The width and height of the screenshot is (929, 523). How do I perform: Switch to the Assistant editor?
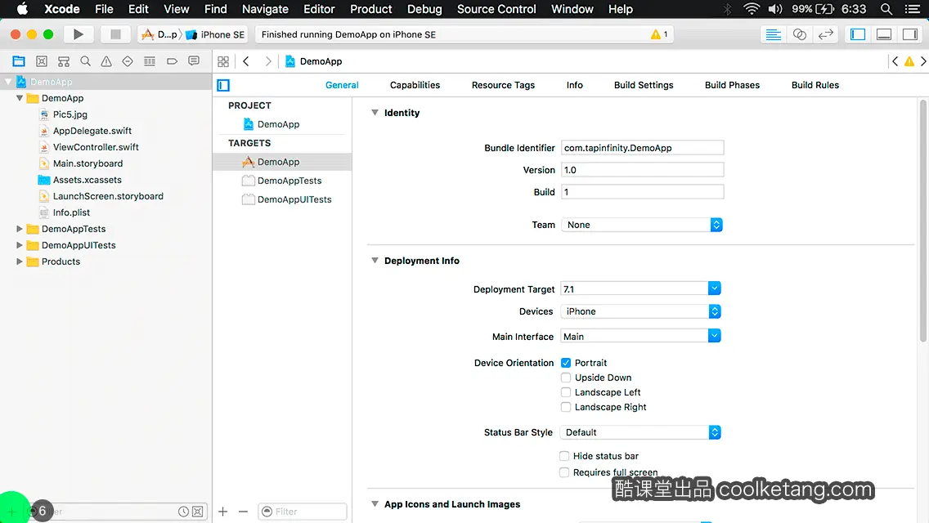point(799,34)
